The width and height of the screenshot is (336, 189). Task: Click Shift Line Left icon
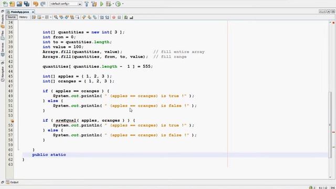[101, 17]
